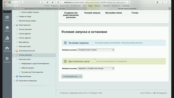This screenshot has width=174, height=98.
Task: Click the Техподдержка icon in footer
Action: pyautogui.click(x=154, y=93)
